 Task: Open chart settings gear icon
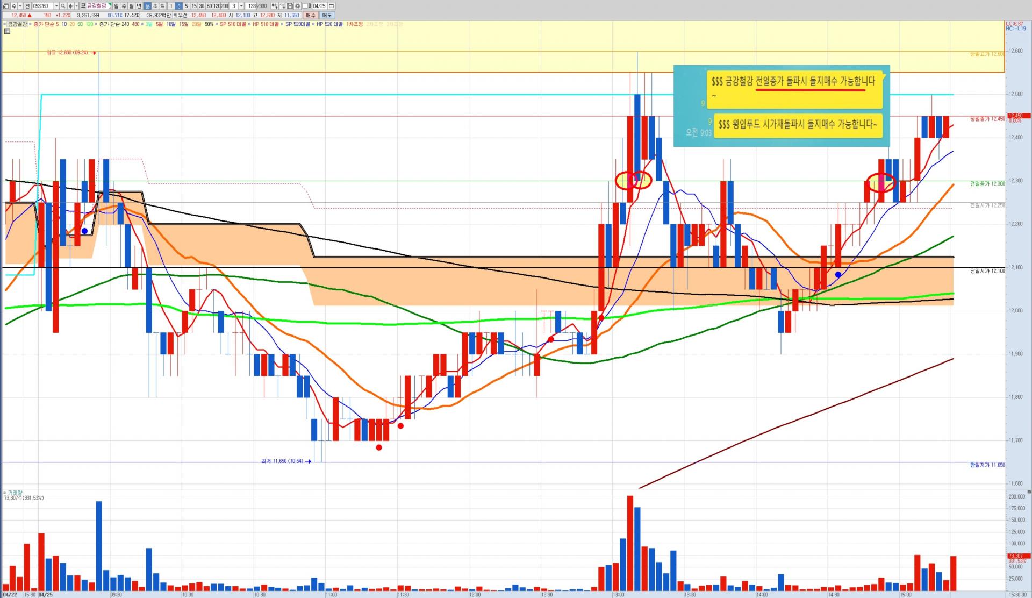pyautogui.click(x=297, y=6)
